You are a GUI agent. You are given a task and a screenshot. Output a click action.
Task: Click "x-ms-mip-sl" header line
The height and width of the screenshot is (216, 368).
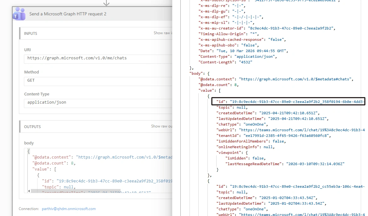click(226, 23)
